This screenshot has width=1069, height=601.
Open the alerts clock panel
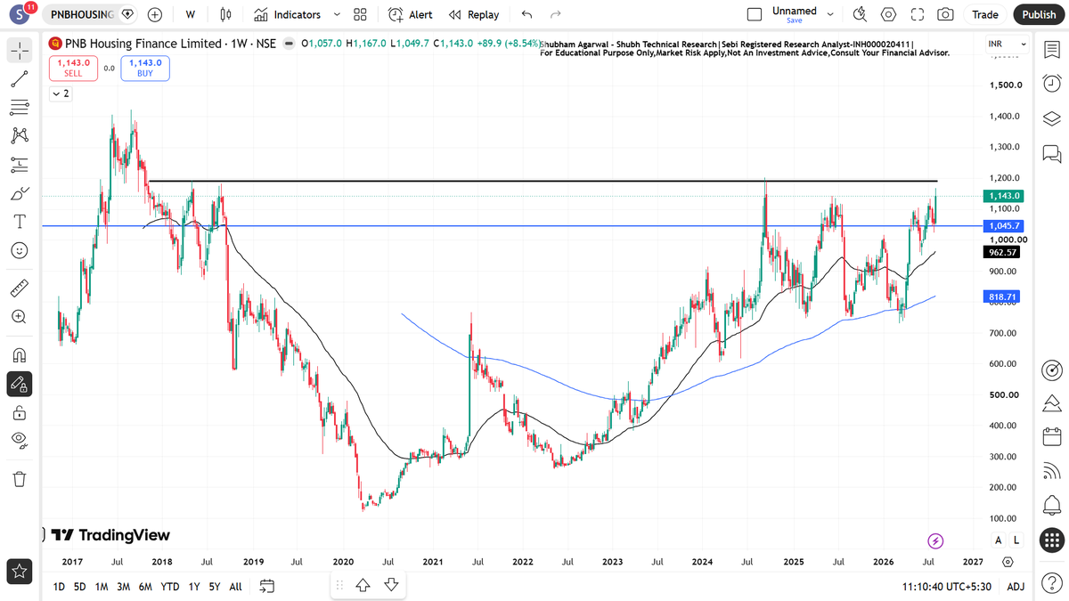click(1051, 85)
